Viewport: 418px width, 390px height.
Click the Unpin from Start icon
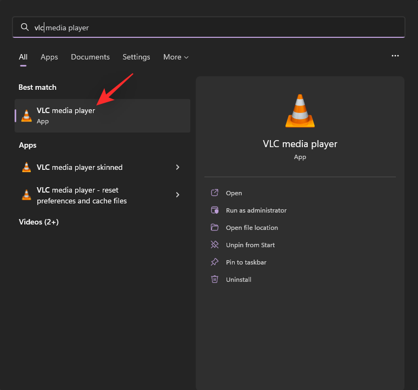(215, 244)
